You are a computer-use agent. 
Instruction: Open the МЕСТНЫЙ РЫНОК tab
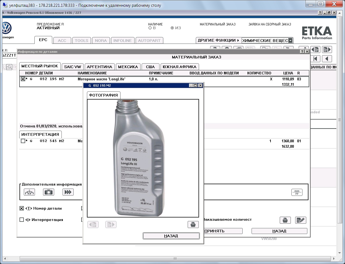coord(40,66)
